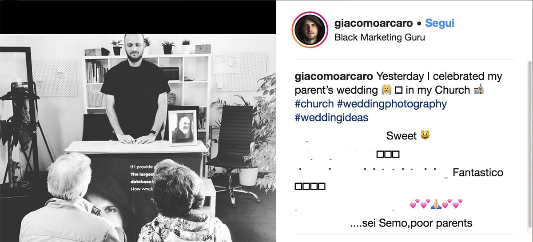The height and width of the screenshot is (242, 533).
Task: Click the church emoji in the caption
Action: point(478,90)
